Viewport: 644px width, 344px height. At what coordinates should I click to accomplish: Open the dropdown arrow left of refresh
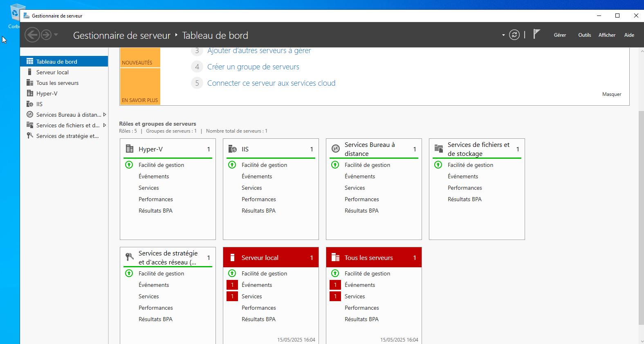click(x=503, y=35)
